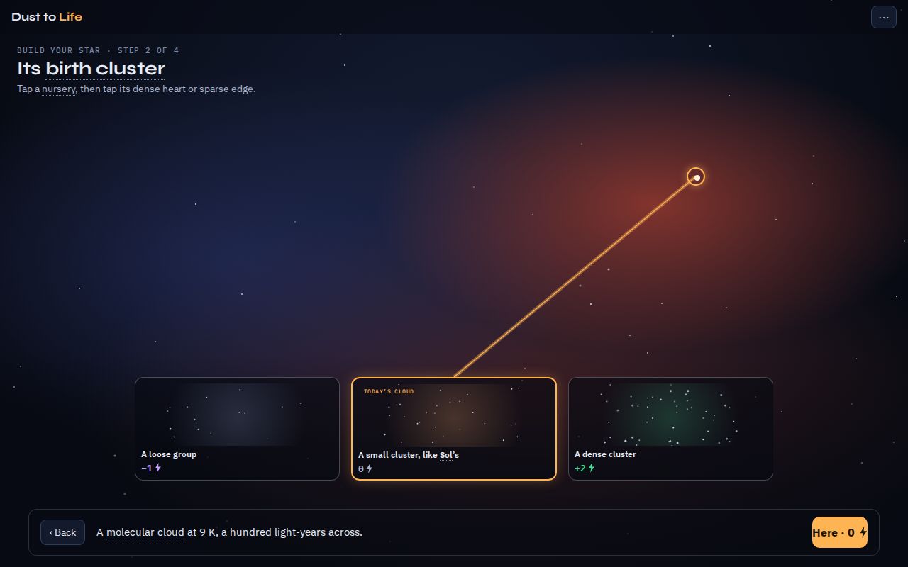
Task: Select the small cluster like Sol's card
Action: (454, 429)
